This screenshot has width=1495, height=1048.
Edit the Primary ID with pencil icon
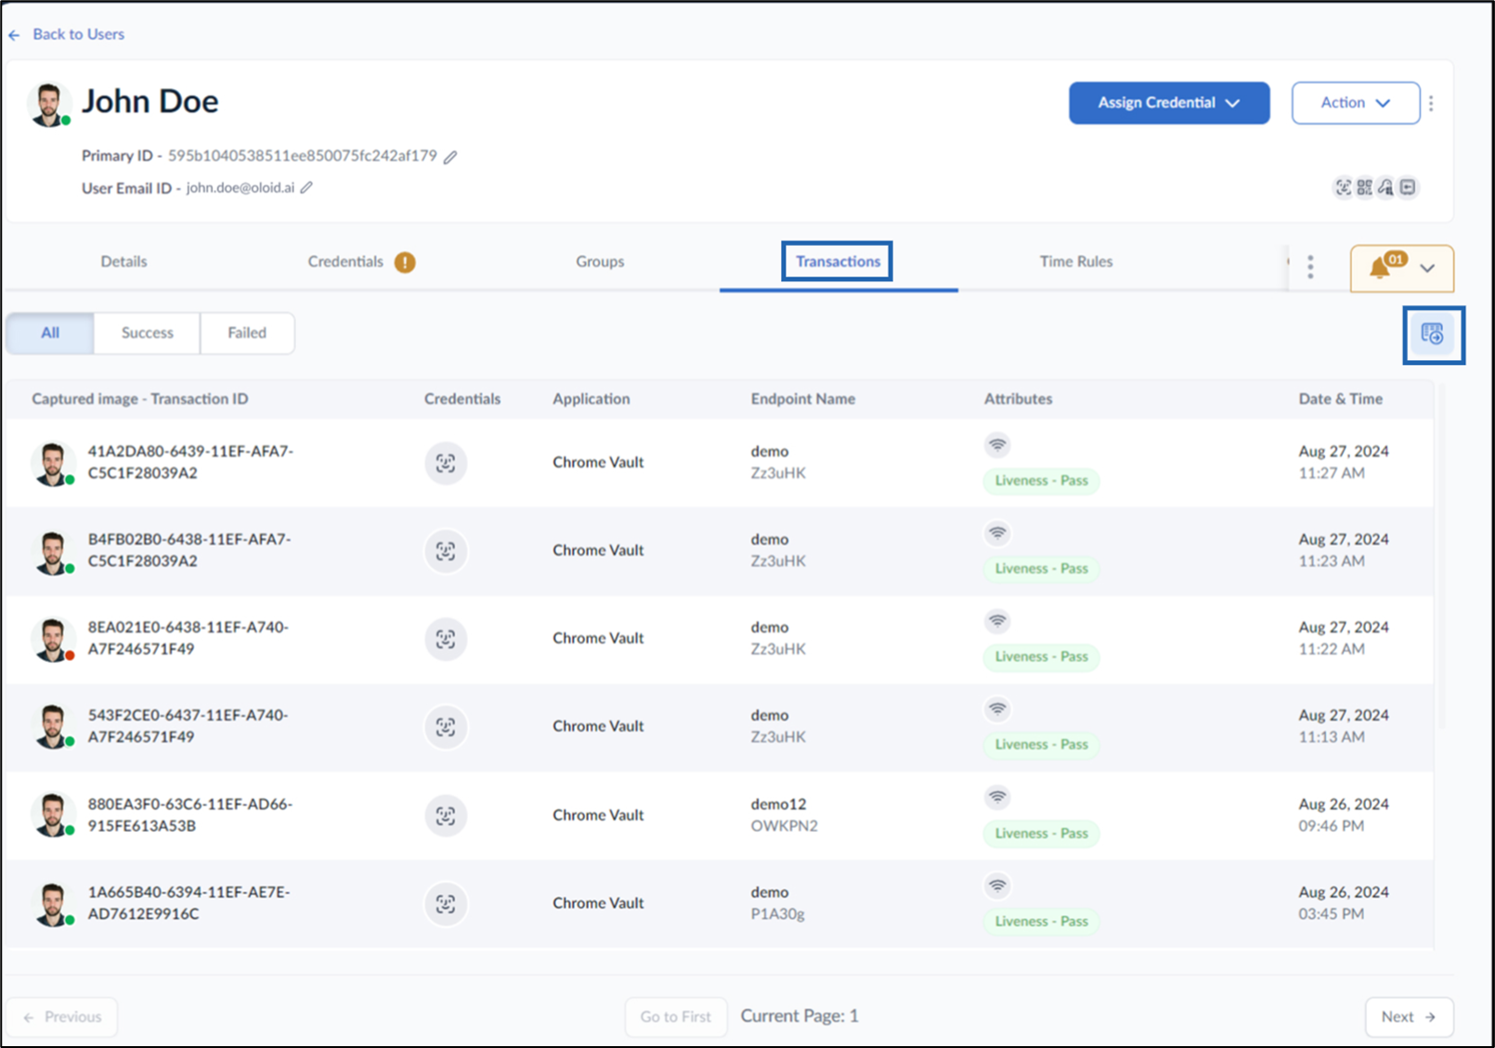pyautogui.click(x=450, y=157)
